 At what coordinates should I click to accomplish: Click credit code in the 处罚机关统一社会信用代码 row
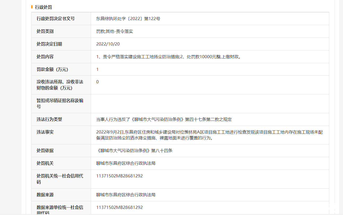tap(120, 176)
